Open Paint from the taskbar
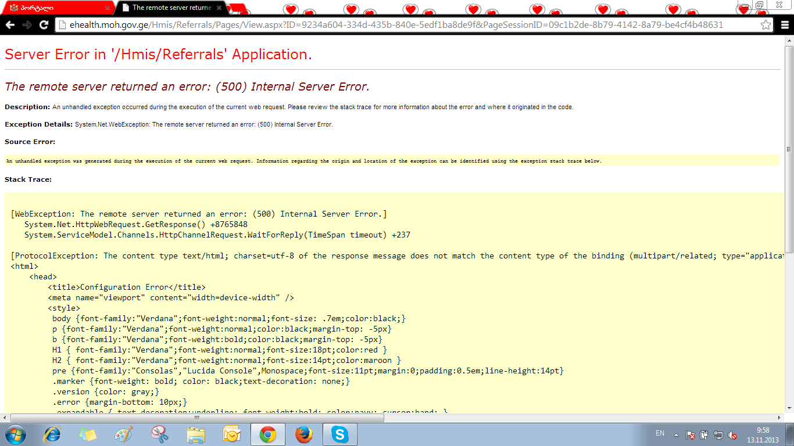This screenshot has width=794, height=446. [124, 434]
